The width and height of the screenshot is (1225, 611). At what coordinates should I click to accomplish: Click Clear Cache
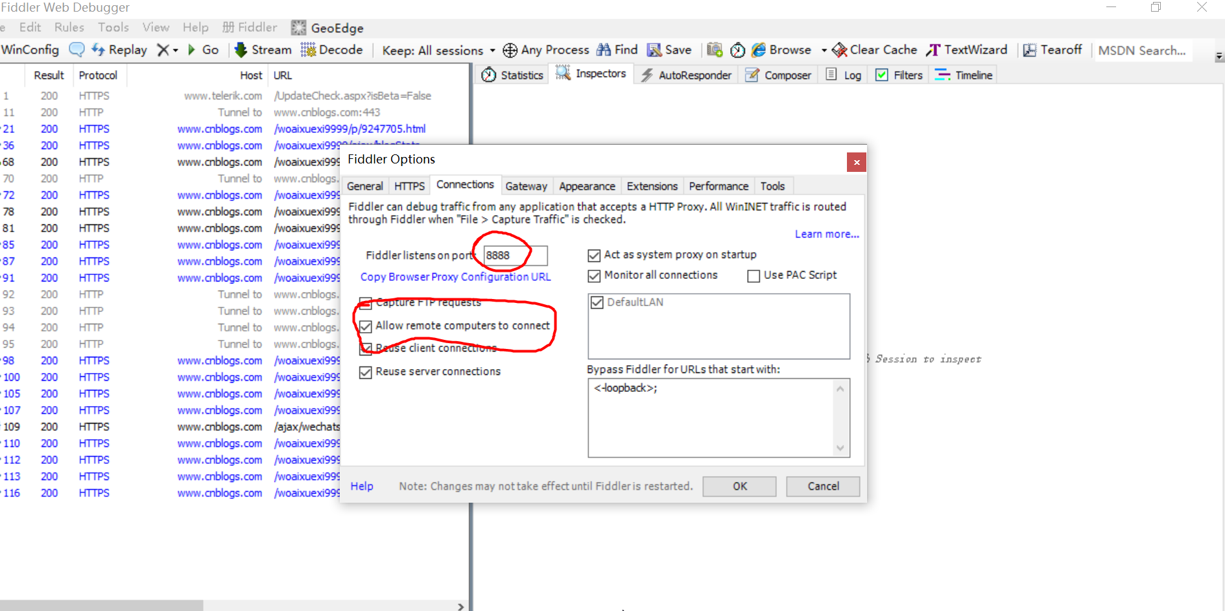pyautogui.click(x=875, y=50)
